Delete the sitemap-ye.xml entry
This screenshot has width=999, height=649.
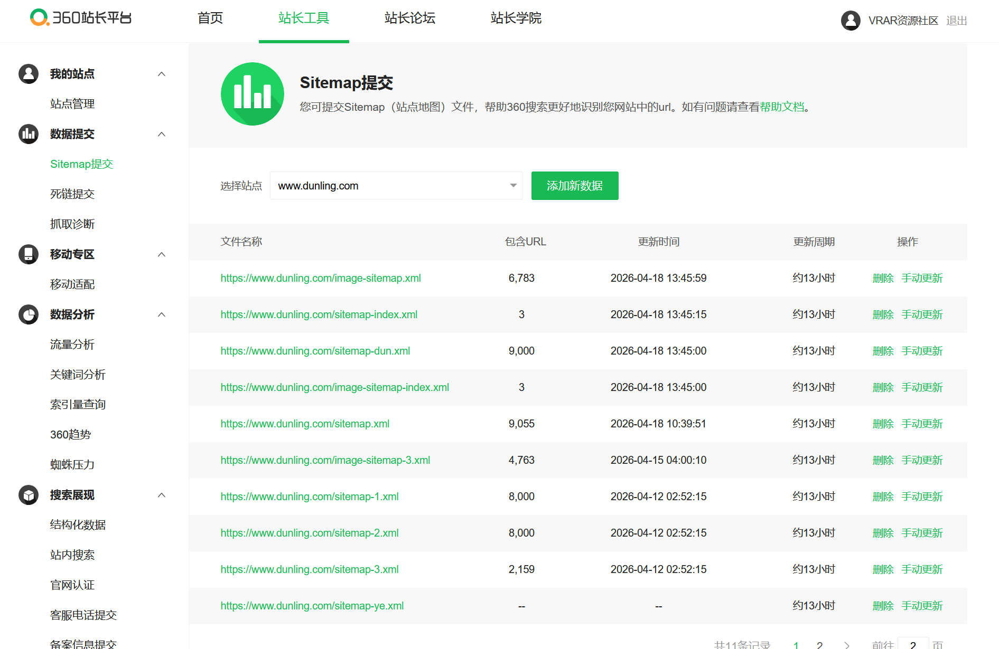[x=883, y=606]
